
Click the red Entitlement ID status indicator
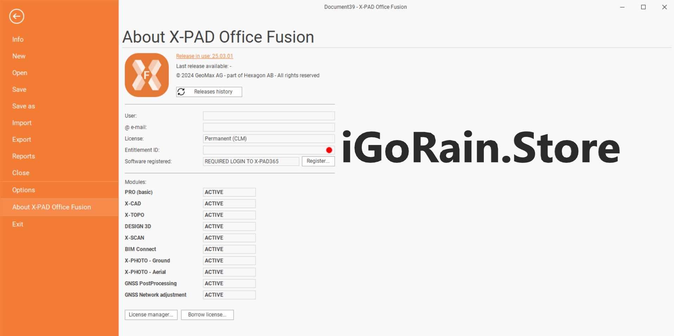click(329, 150)
